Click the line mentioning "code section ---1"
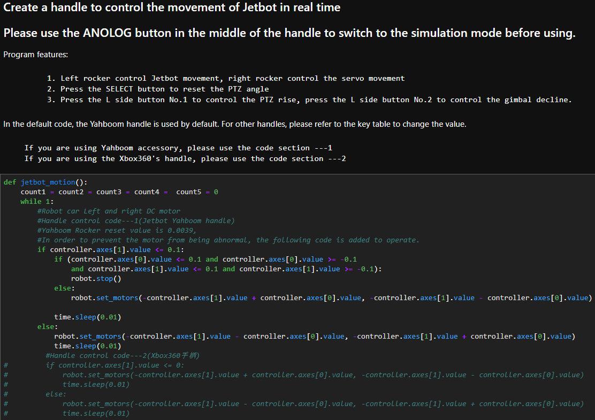595x420 pixels. coord(178,148)
